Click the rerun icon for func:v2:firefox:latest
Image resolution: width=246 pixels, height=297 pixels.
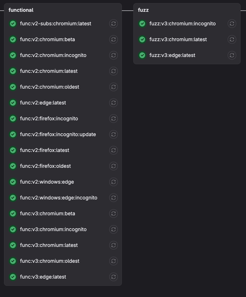click(113, 150)
